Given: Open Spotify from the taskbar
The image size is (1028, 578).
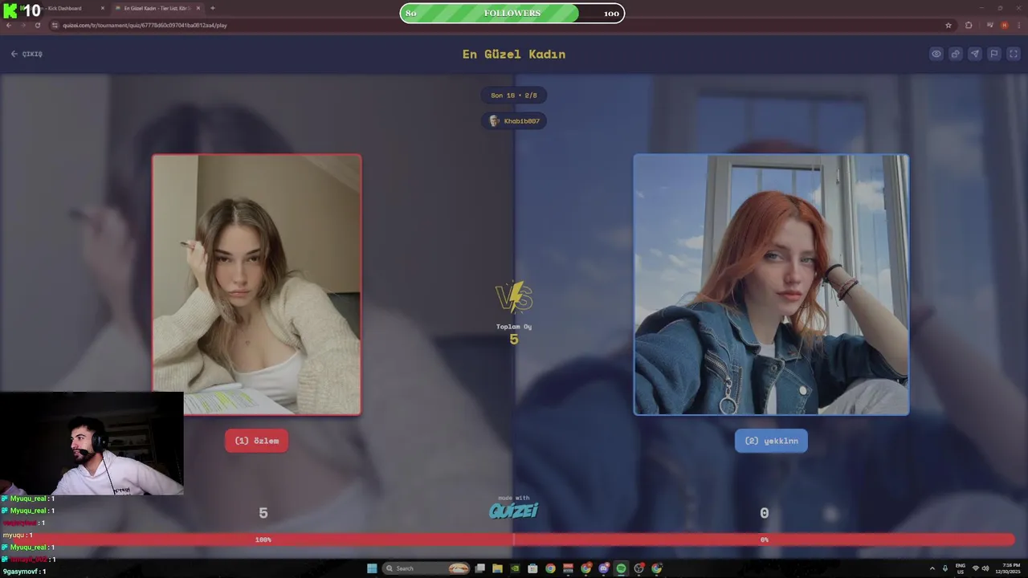Looking at the screenshot, I should pyautogui.click(x=621, y=568).
